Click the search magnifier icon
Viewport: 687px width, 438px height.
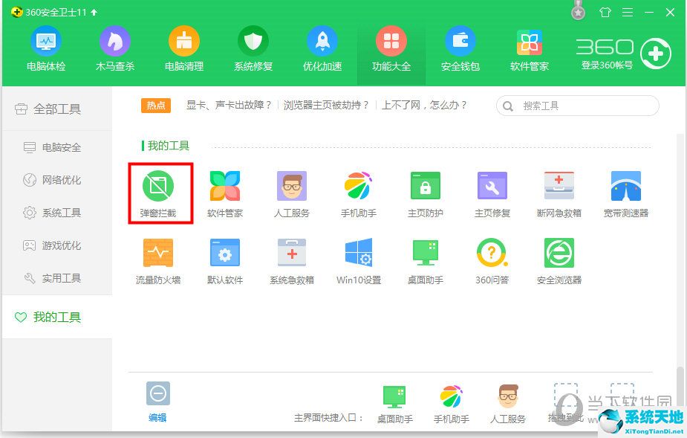point(508,106)
